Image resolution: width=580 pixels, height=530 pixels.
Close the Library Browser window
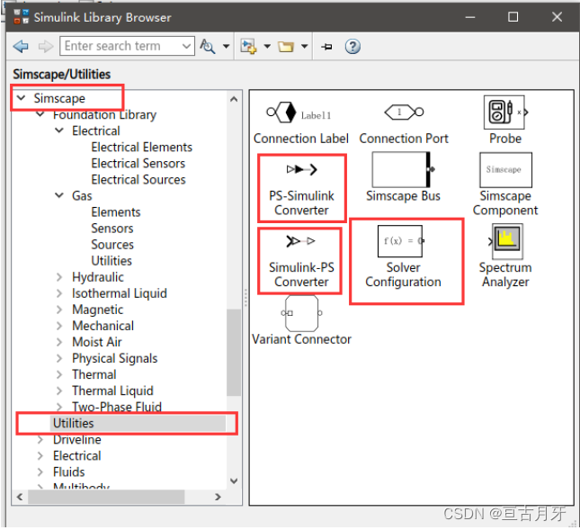557,17
